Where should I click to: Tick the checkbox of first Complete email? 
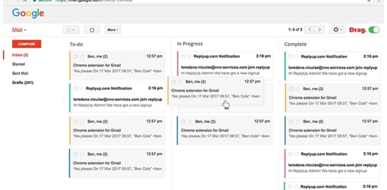[291, 56]
